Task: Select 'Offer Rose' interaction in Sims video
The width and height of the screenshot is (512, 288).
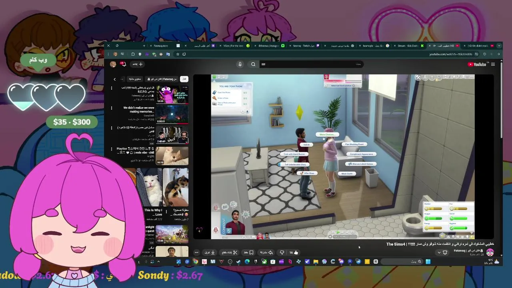Action: click(x=307, y=173)
